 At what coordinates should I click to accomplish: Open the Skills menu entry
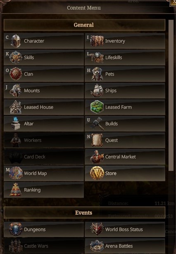tap(44, 58)
